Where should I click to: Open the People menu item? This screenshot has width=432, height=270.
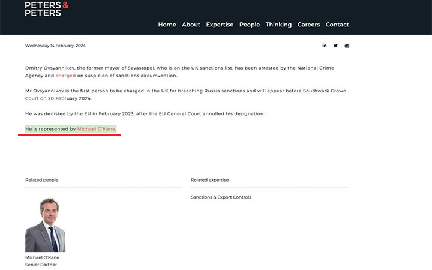coord(250,25)
